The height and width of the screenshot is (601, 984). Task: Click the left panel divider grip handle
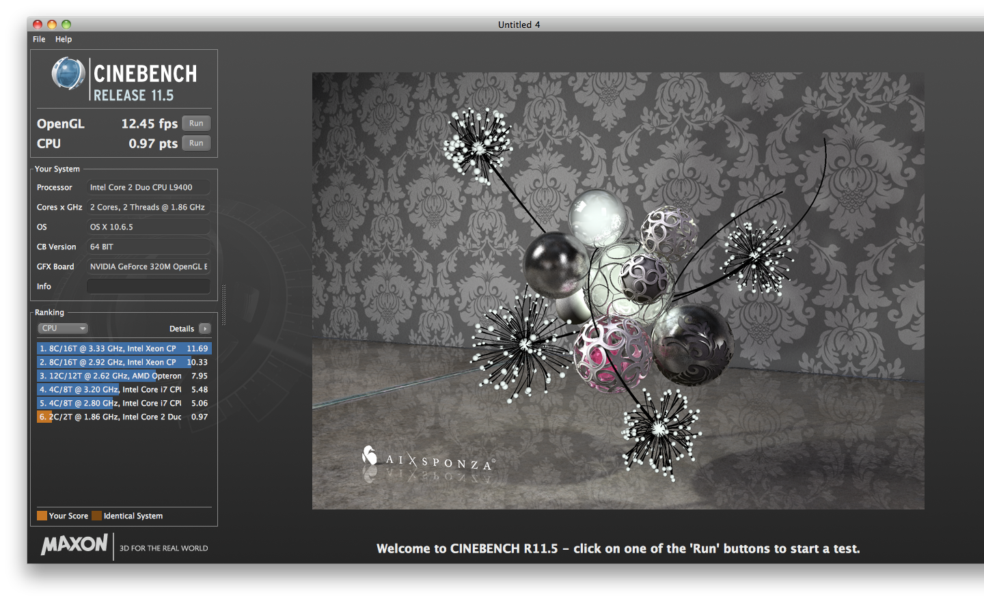click(223, 305)
